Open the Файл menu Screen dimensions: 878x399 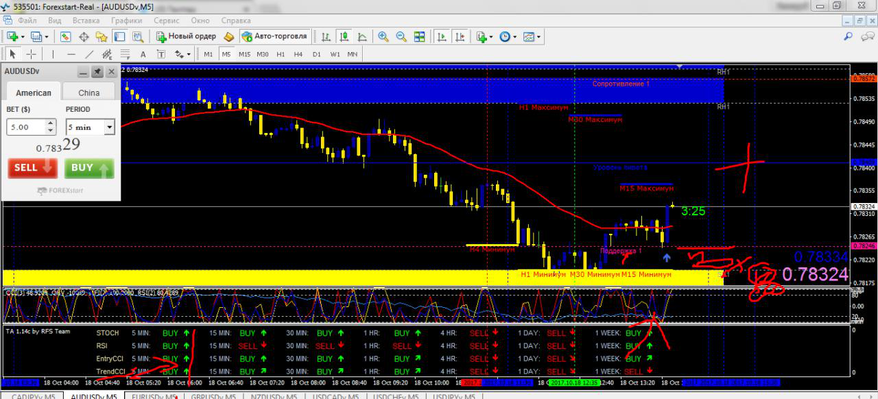[27, 21]
